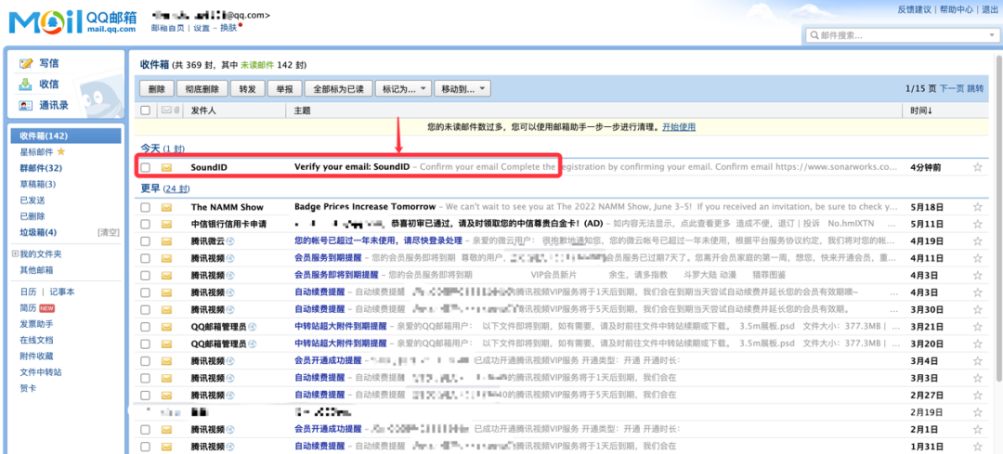This screenshot has width=1003, height=454.
Task: Open the 草稿箱 (Drafts) folder
Action: tap(37, 184)
